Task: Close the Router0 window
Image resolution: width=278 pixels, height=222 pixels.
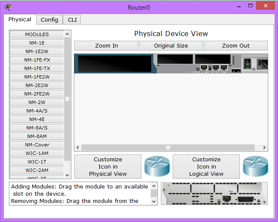Action: coord(266,6)
